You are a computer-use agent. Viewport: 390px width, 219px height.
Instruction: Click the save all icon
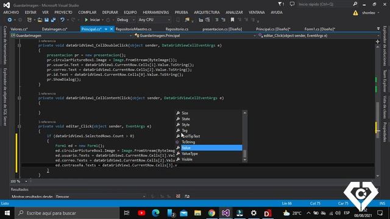point(53,19)
